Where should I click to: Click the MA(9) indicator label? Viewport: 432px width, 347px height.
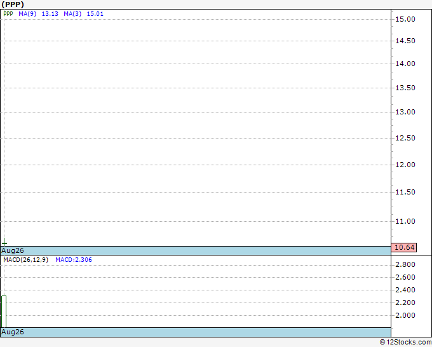pyautogui.click(x=27, y=14)
